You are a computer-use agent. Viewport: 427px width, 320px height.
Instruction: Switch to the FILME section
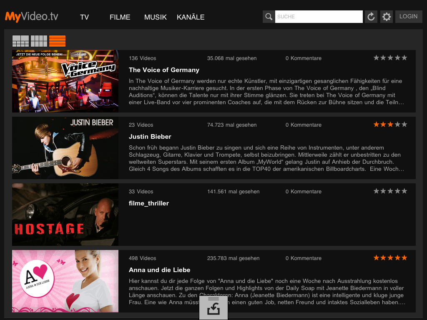pyautogui.click(x=120, y=17)
